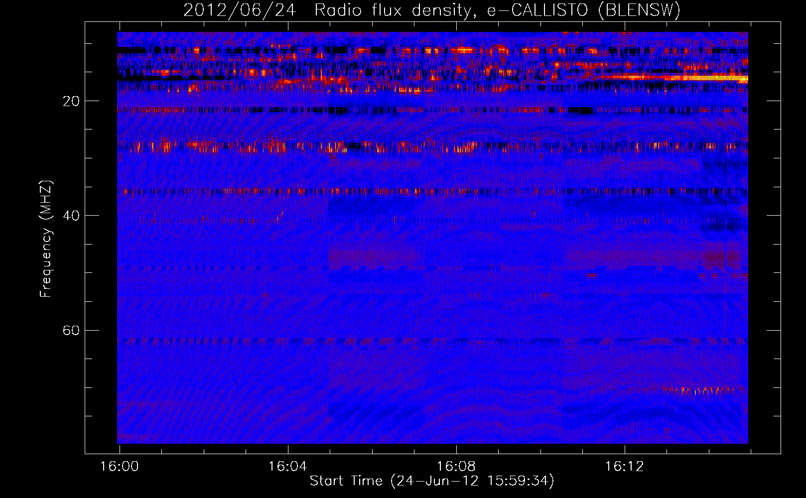Click the plot title "2012/06/24 Radio flux density, e-CALLISTO (BLENSW)"
806x498 pixels.
432,10
